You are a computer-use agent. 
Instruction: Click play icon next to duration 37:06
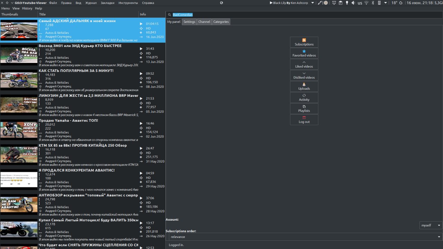141,198
